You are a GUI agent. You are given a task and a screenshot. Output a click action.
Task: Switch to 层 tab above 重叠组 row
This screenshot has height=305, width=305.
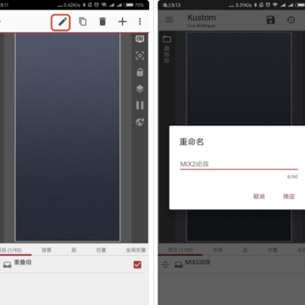pos(74,250)
